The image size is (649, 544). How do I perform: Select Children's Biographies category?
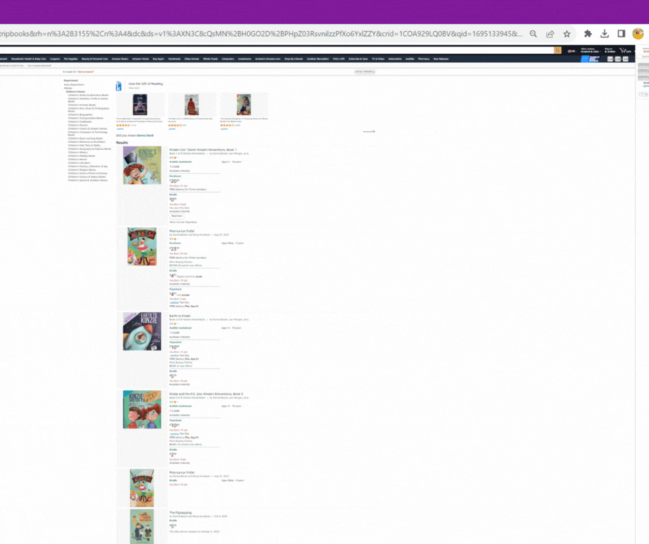point(80,115)
